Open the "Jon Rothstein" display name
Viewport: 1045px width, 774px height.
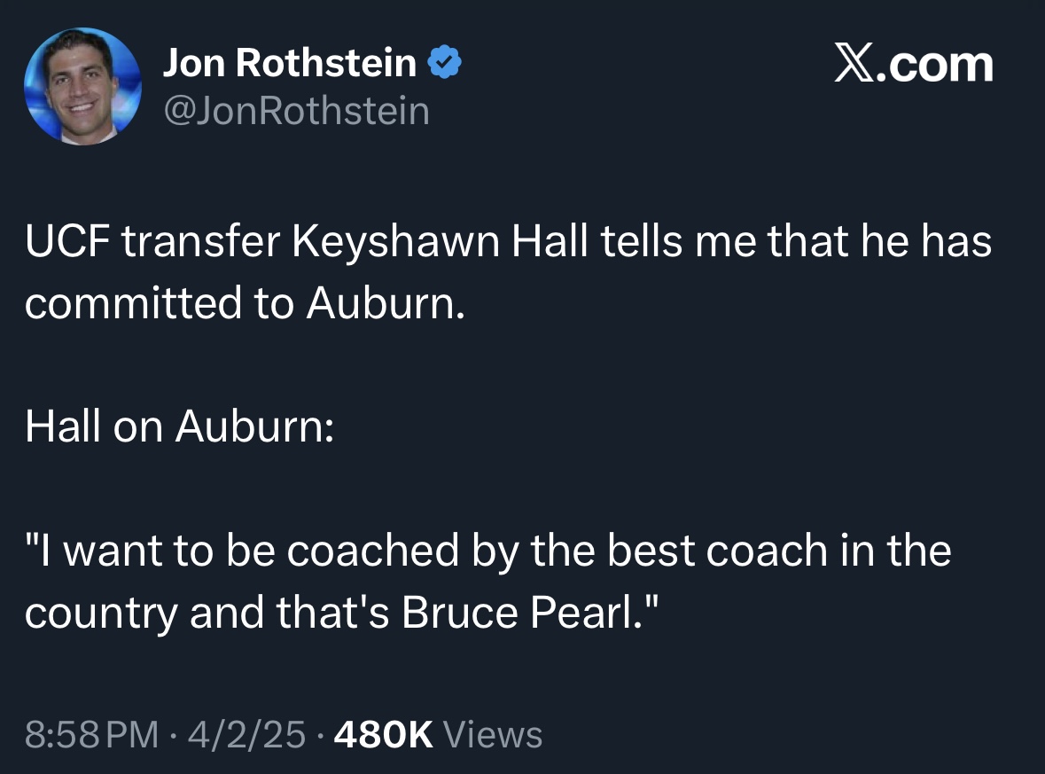click(289, 63)
